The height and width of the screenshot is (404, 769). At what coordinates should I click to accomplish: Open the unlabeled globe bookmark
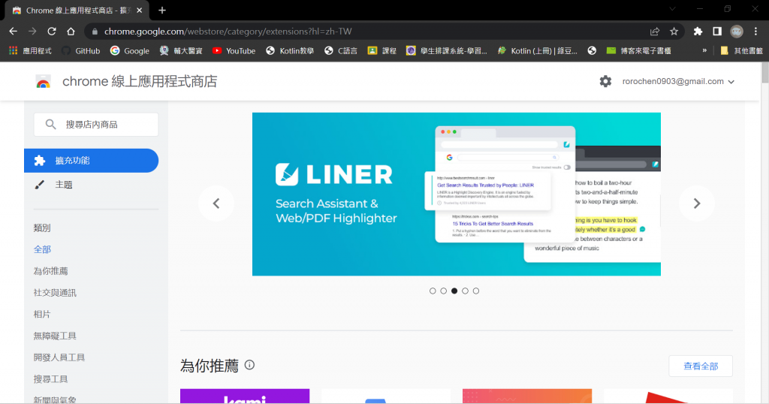[x=592, y=50]
